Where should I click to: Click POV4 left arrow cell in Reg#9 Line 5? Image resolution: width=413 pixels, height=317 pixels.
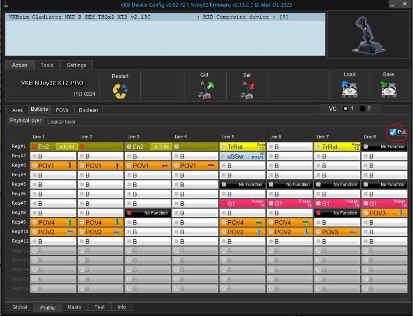[242, 222]
